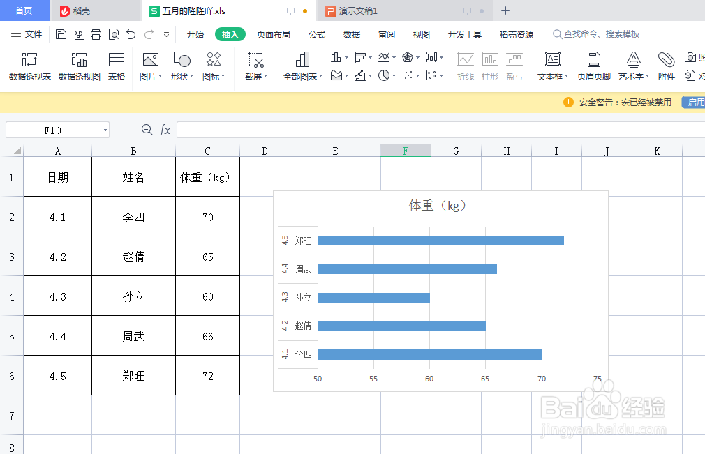Insert sparkline Line (折线)

coord(466,66)
